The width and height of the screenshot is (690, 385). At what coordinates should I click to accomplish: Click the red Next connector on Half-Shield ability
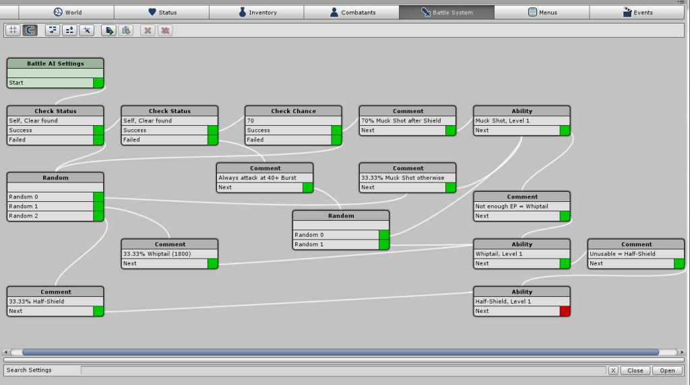coord(565,311)
